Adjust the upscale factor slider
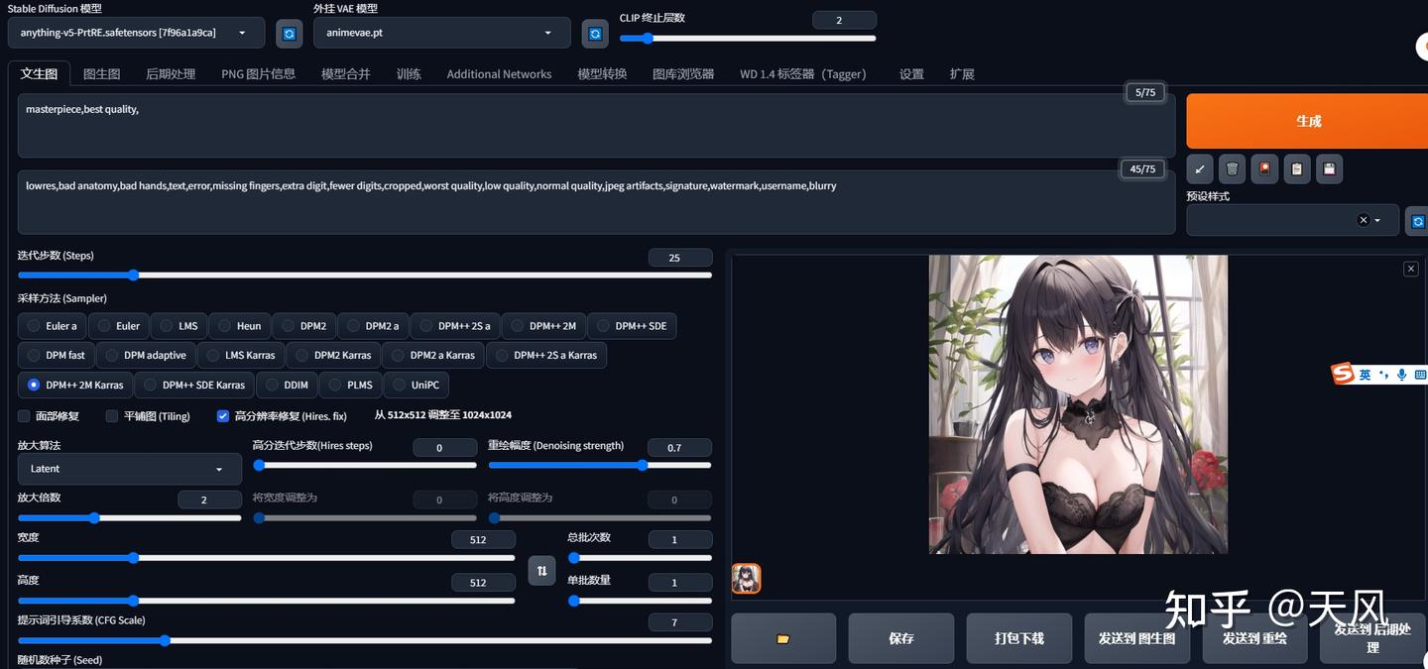This screenshot has height=669, width=1428. pyautogui.click(x=130, y=517)
